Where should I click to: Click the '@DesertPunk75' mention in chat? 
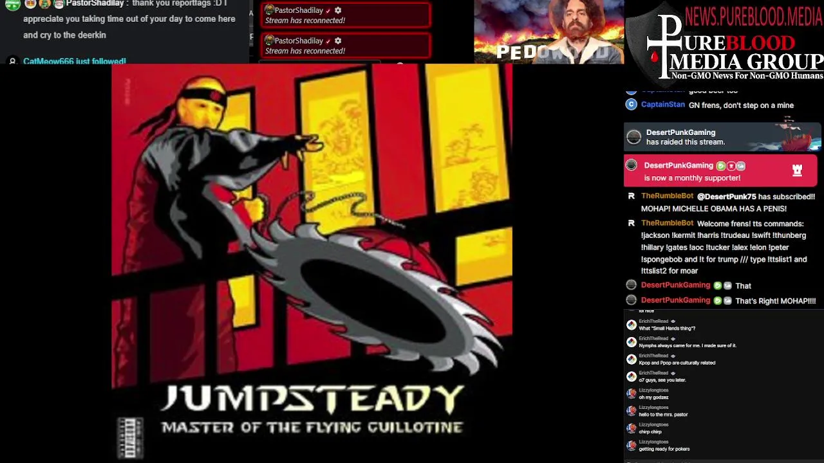[x=726, y=197]
